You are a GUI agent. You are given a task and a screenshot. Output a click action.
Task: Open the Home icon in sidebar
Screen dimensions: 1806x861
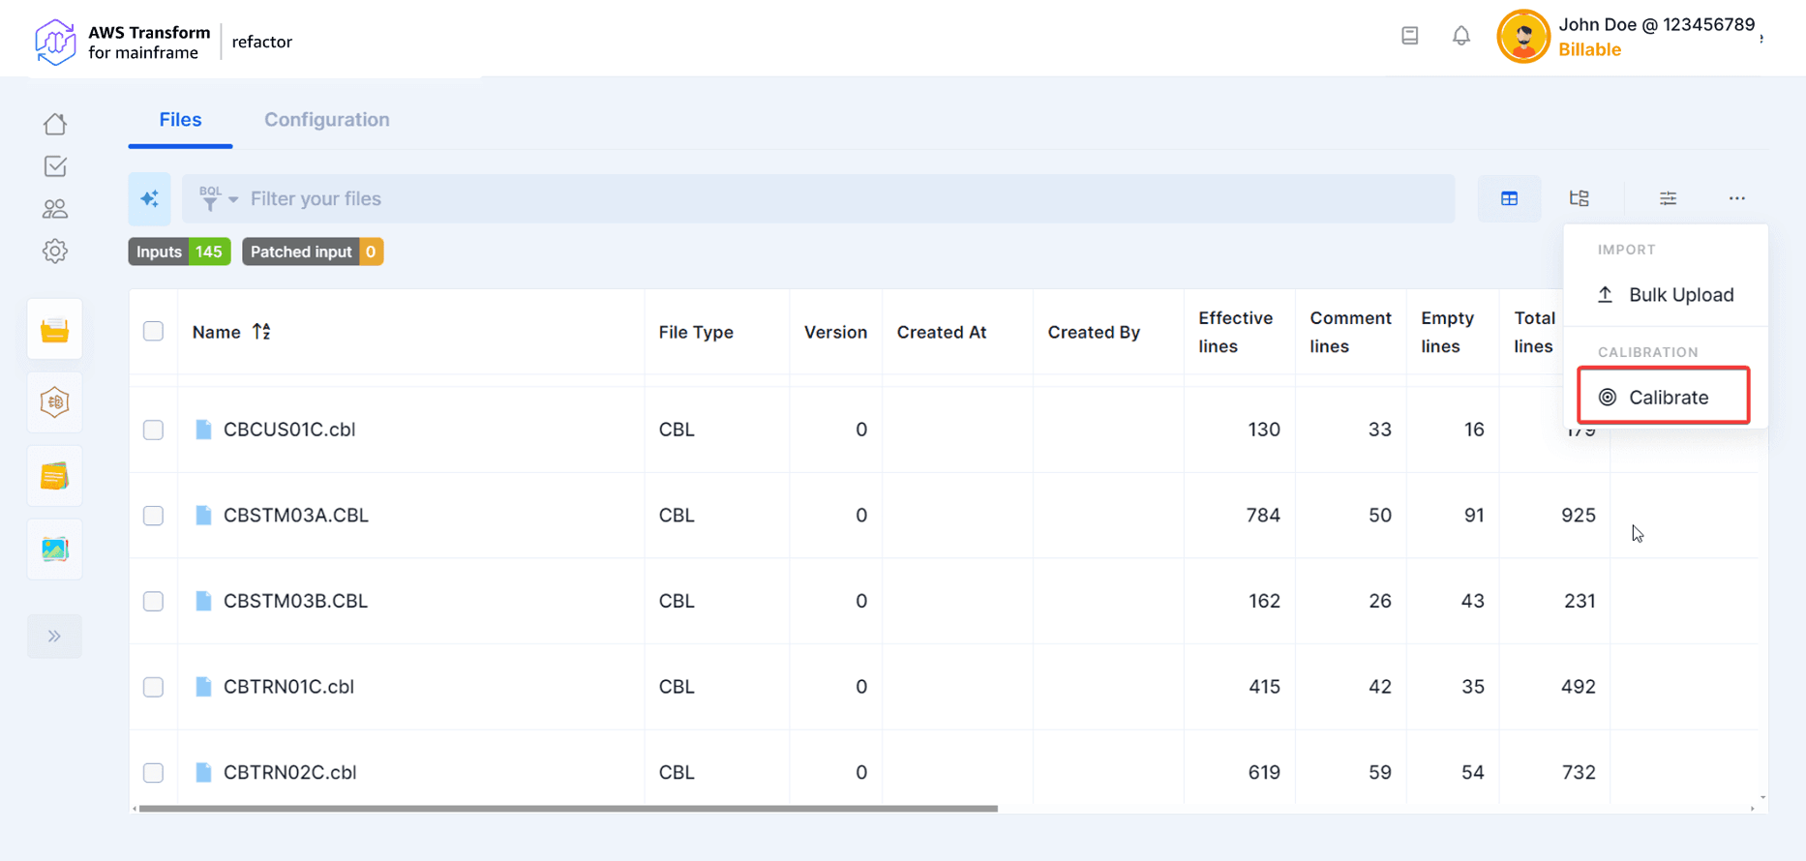click(x=55, y=124)
